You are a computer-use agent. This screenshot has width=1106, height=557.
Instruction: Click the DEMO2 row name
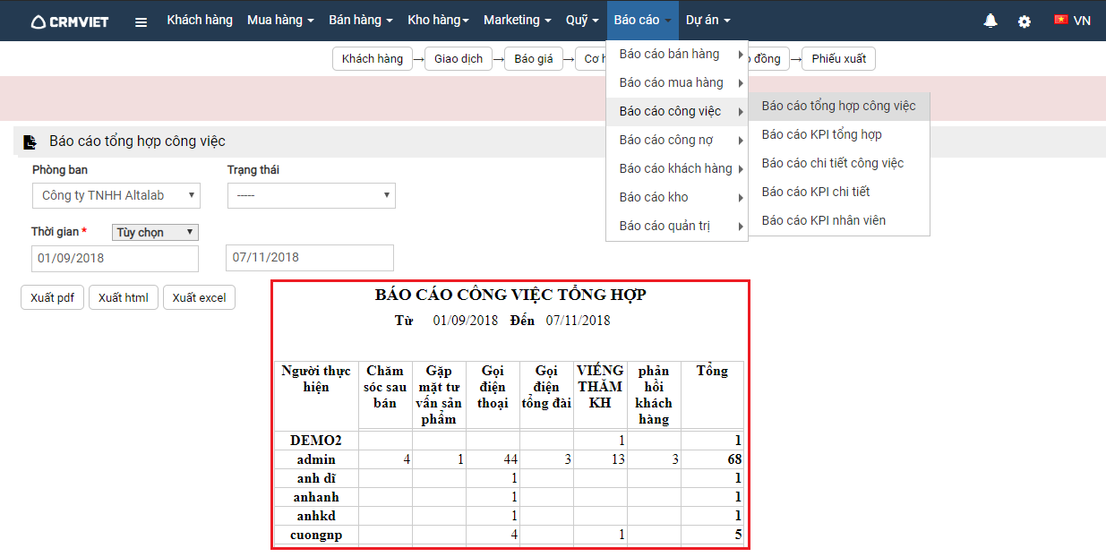316,441
